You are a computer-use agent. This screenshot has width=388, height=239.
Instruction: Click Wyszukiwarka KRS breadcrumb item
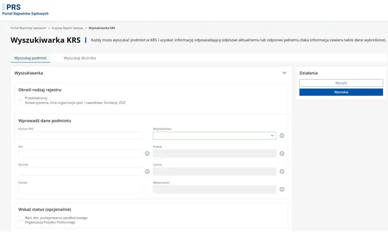point(102,28)
